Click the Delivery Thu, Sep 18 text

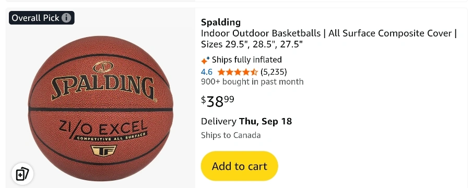[246, 121]
